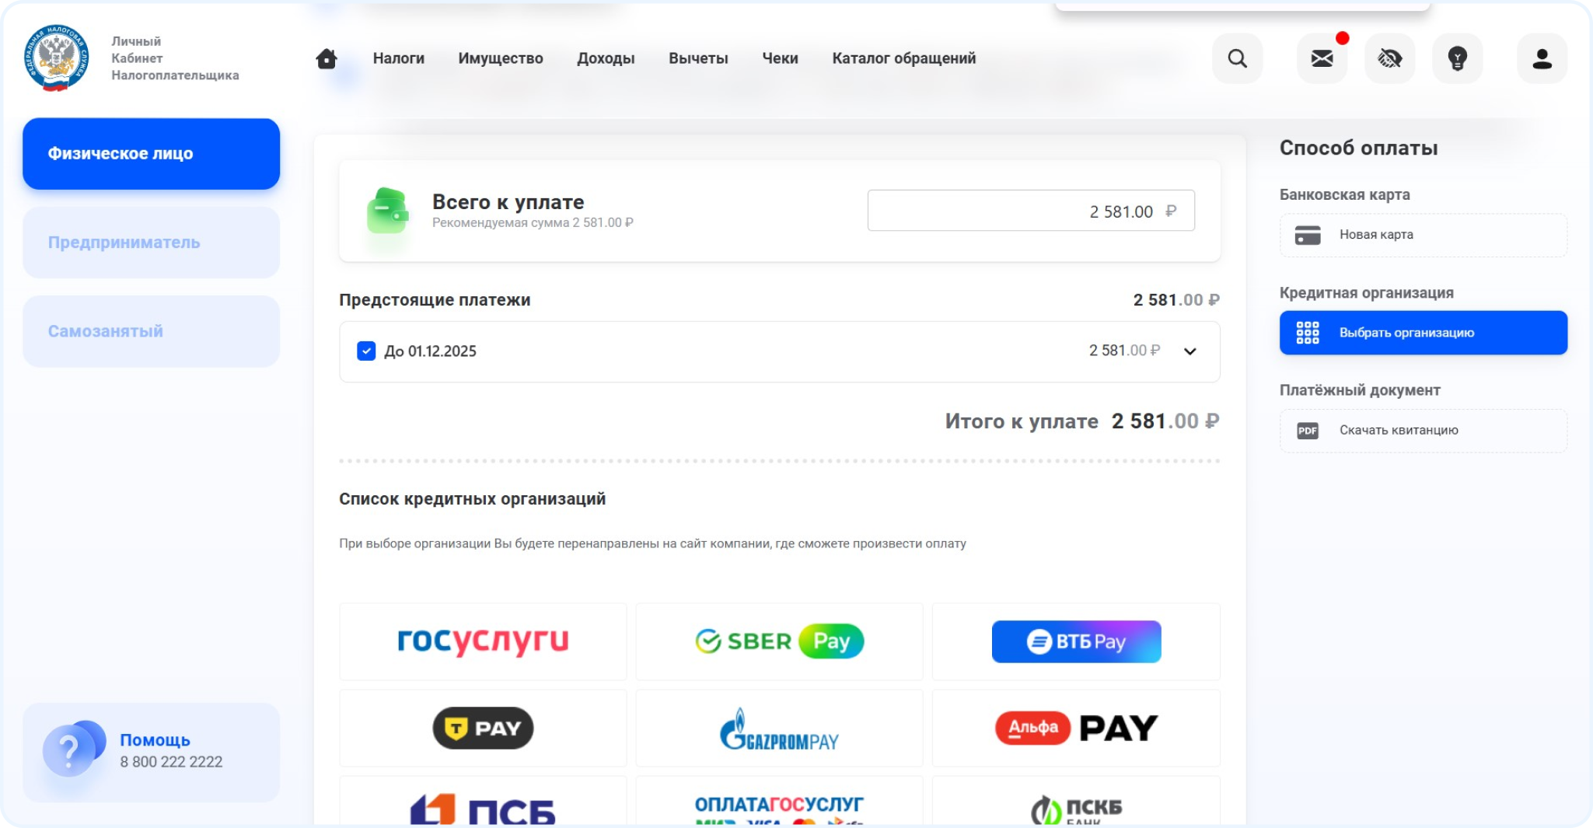
Task: Go to the home page icon
Action: [x=327, y=59]
